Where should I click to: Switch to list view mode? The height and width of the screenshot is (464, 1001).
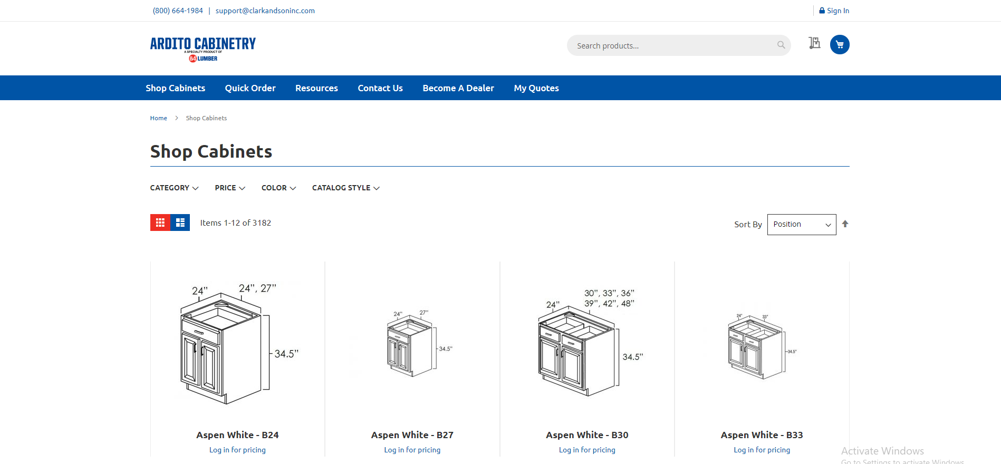180,223
